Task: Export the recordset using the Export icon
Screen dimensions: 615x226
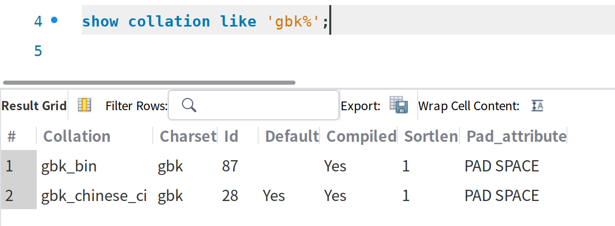Action: click(x=398, y=105)
